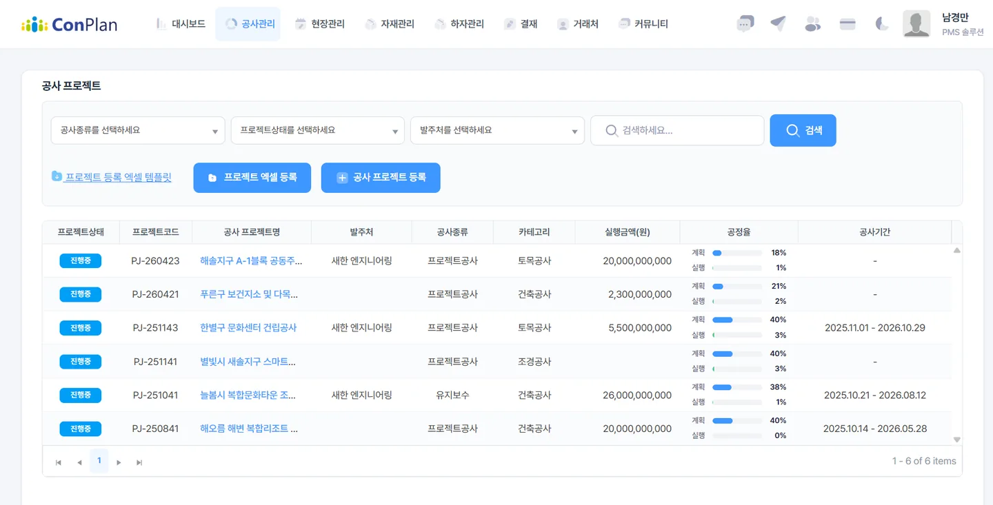Sort by 실행금액(원) column header
The height and width of the screenshot is (505, 993).
628,232
